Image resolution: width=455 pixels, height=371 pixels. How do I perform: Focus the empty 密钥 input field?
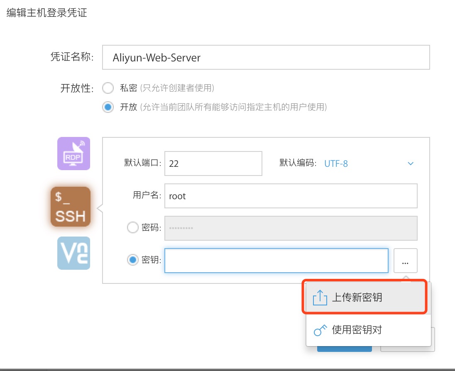[x=276, y=261]
